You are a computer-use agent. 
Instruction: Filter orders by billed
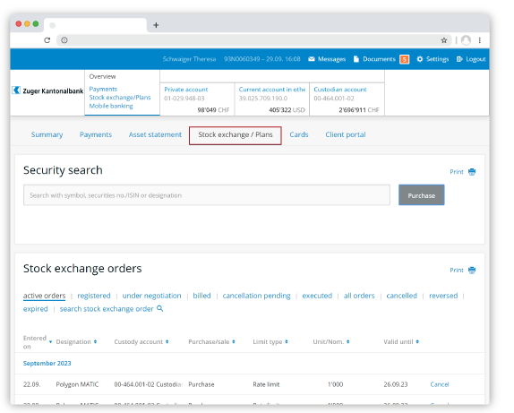201,296
